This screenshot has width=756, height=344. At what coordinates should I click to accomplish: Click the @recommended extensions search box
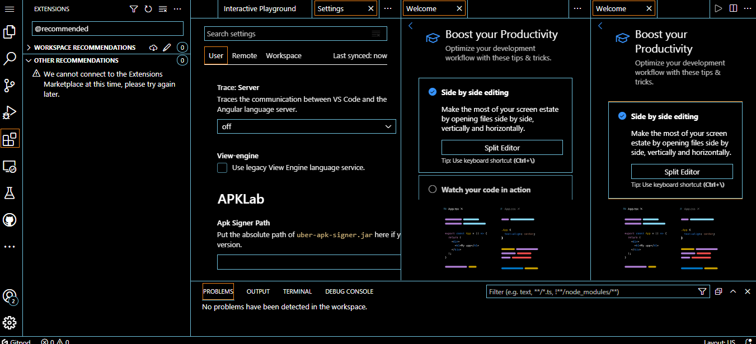(107, 29)
